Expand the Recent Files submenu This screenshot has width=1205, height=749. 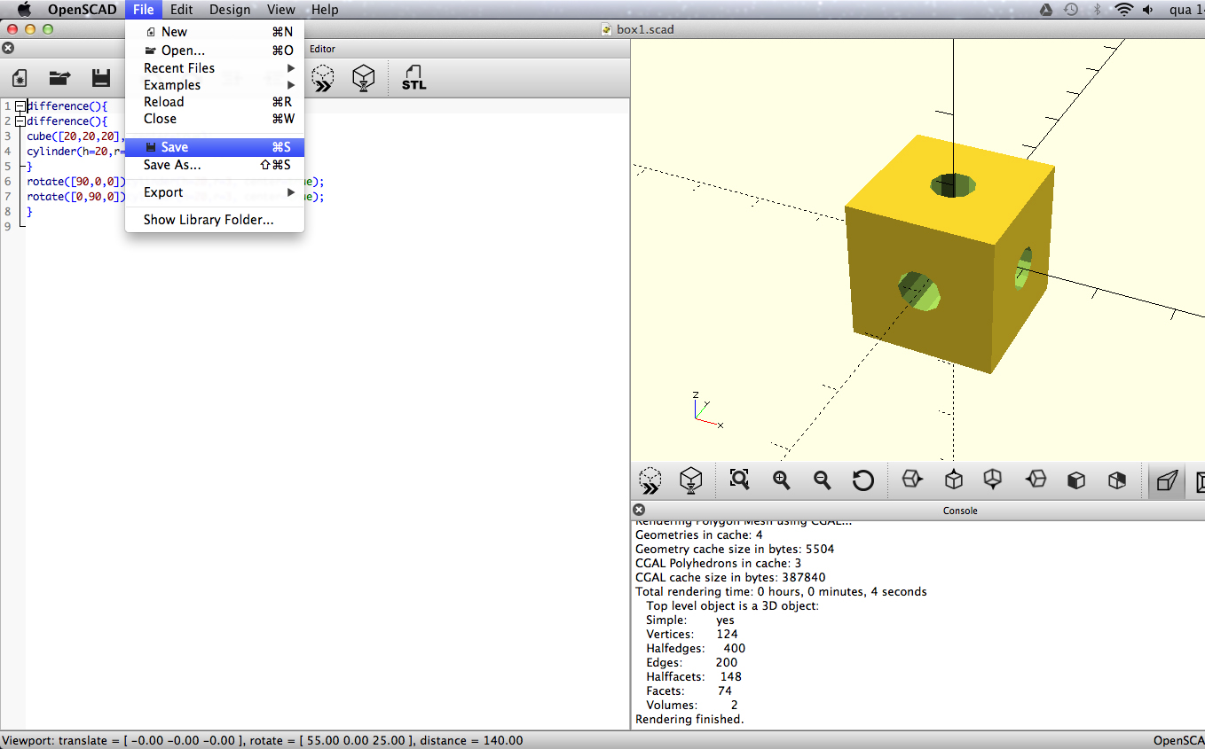(215, 68)
